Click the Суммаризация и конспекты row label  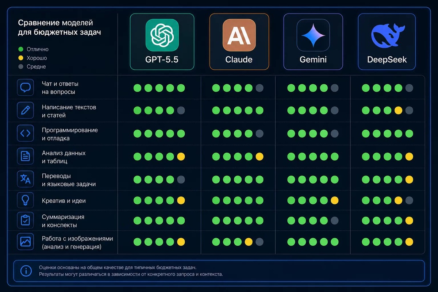click(x=63, y=221)
